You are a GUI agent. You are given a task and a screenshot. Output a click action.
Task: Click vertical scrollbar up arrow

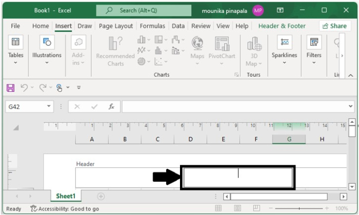pos(352,122)
